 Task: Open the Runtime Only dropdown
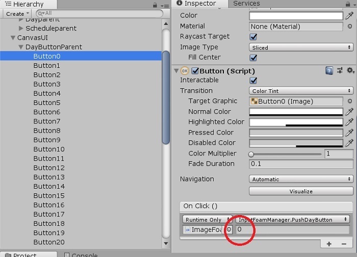(x=207, y=219)
